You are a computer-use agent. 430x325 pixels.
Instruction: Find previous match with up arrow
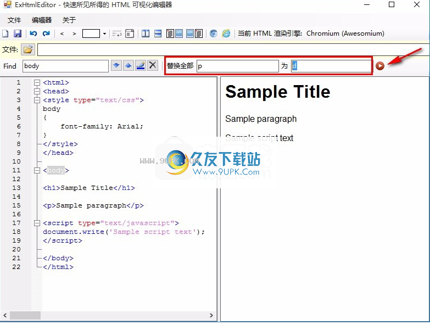click(129, 66)
